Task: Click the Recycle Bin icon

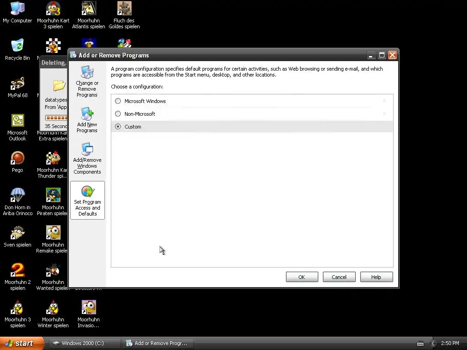Action: click(x=17, y=50)
